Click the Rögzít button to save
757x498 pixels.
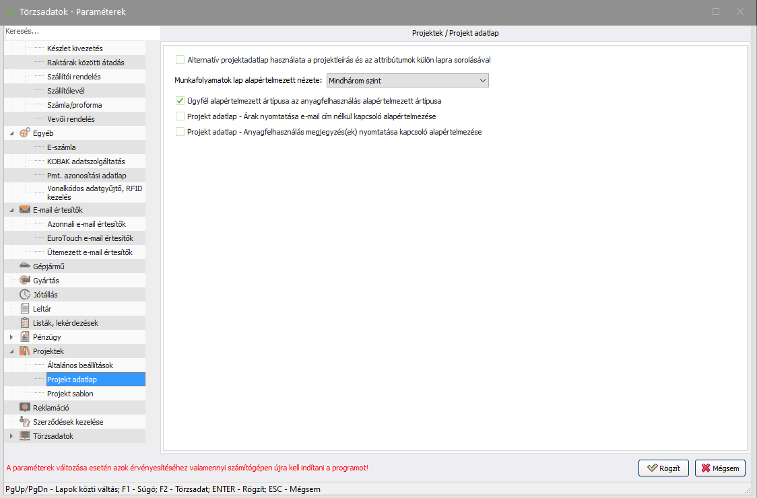(x=663, y=468)
